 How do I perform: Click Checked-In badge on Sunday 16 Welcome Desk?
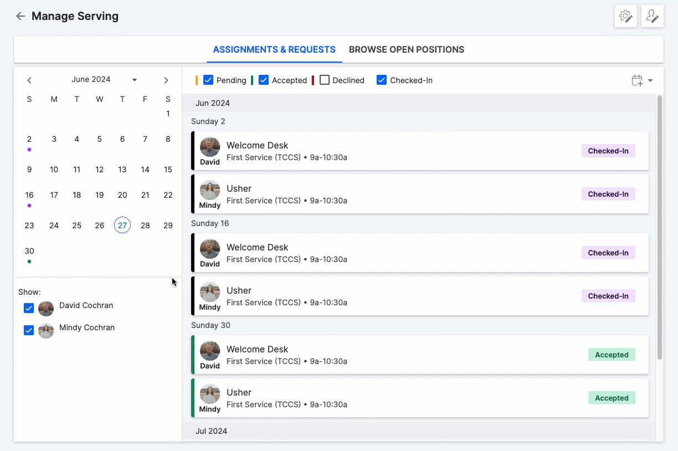coord(608,253)
